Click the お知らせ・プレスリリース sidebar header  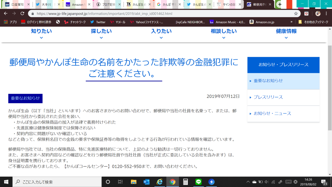283,65
